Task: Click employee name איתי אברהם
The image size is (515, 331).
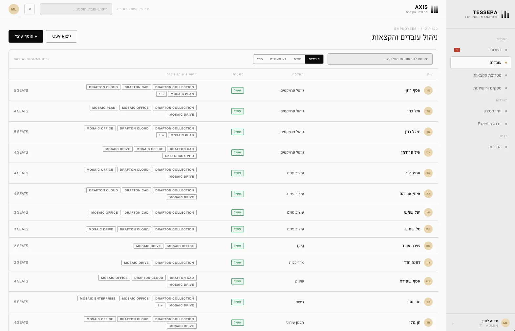Action: (x=410, y=194)
